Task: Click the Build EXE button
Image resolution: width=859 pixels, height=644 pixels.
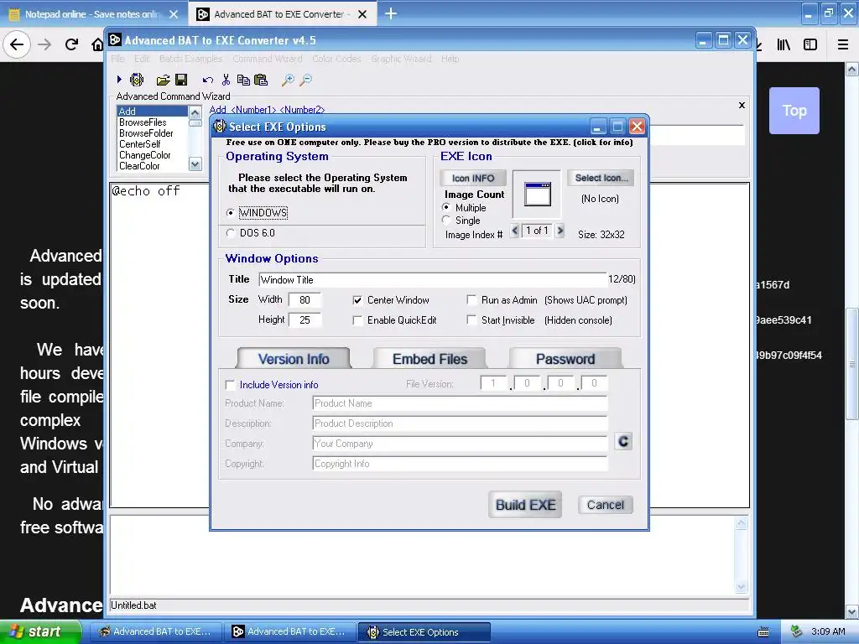Action: (x=525, y=504)
